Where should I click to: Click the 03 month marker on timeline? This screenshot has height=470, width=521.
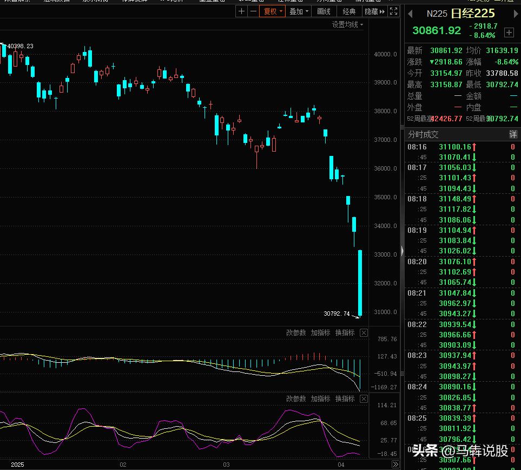click(x=226, y=465)
